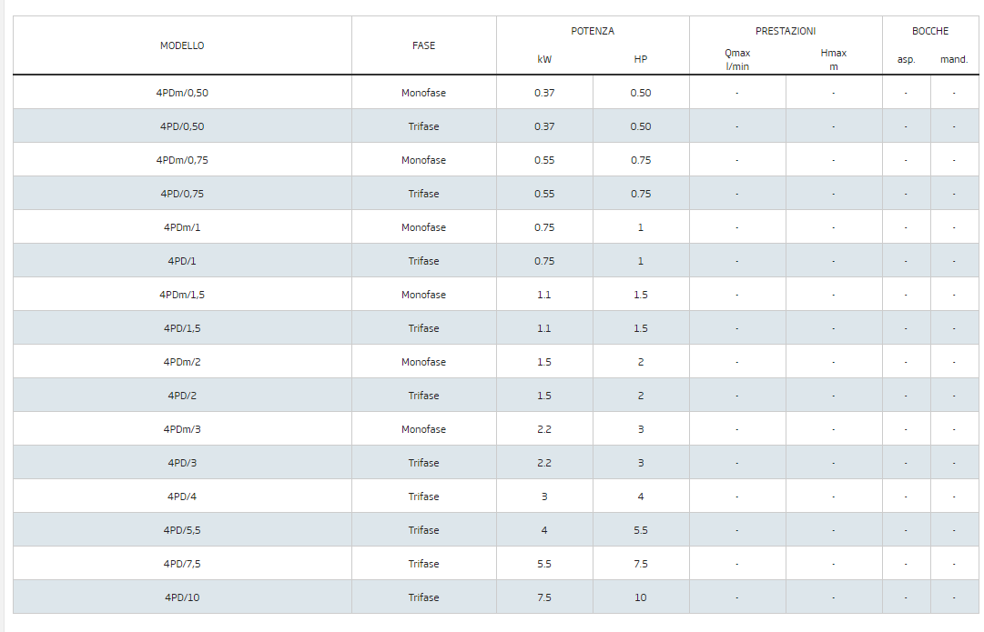Click the POTENZA header group

(x=593, y=31)
